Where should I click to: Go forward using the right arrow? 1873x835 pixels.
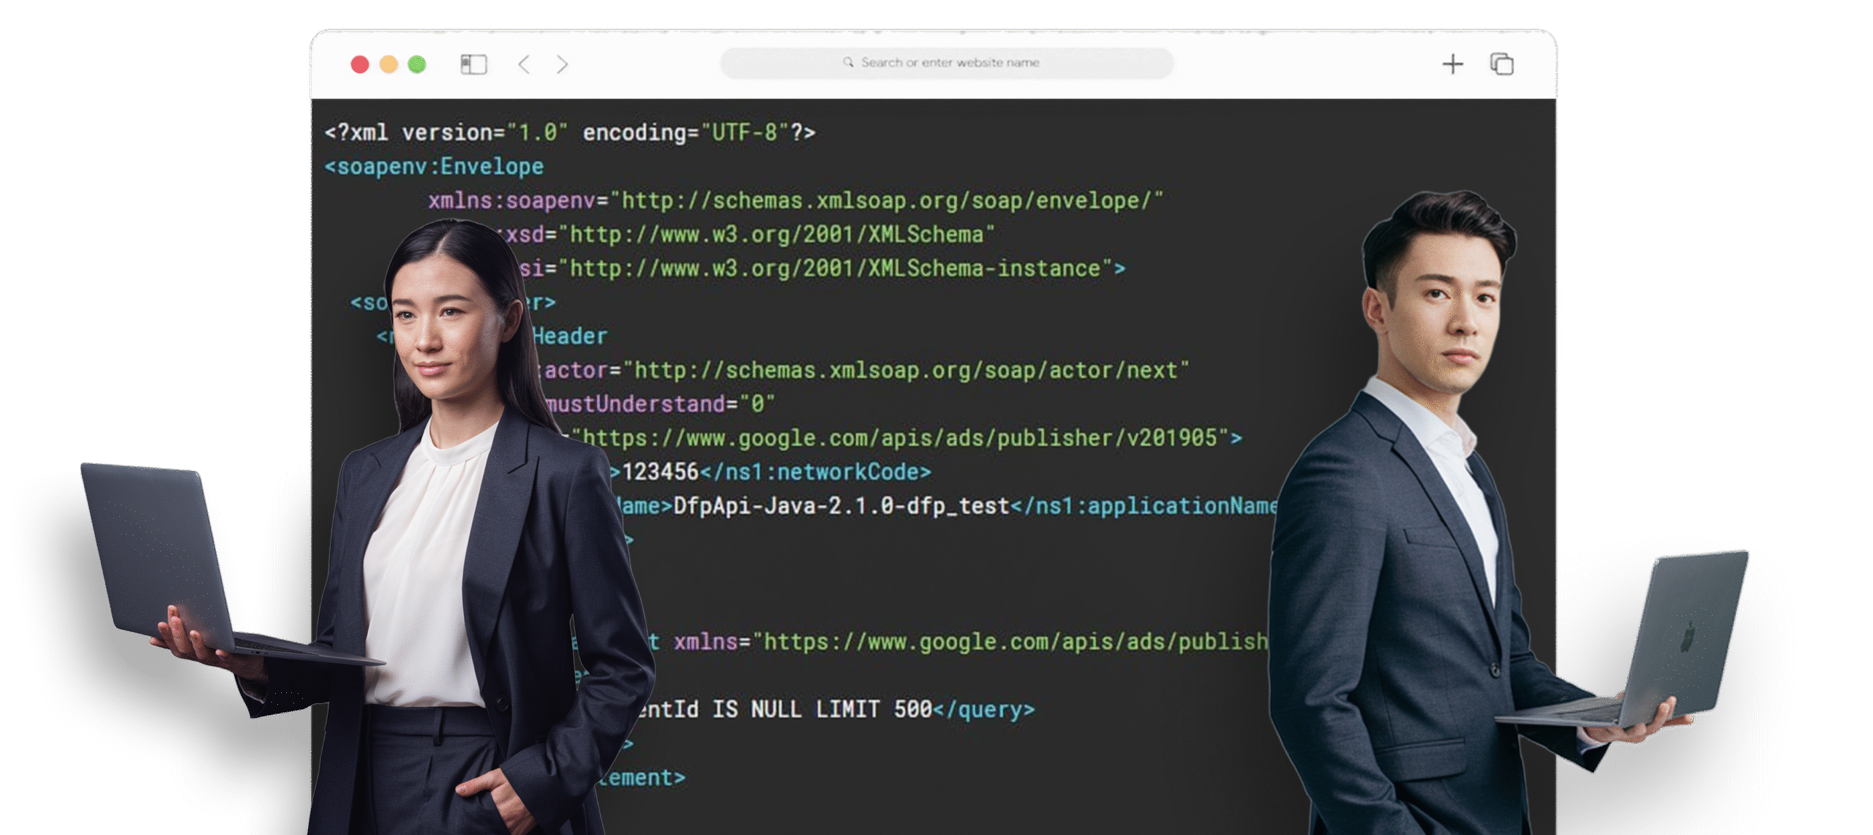[x=562, y=64]
